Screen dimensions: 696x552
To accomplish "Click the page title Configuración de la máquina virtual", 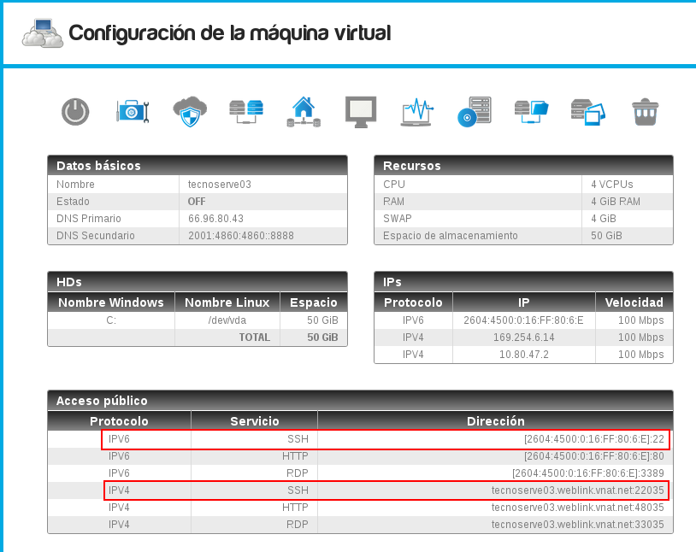I will click(229, 33).
